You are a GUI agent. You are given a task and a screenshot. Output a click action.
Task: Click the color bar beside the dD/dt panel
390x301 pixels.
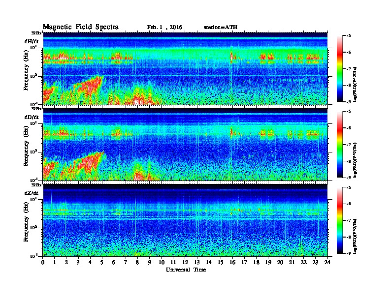tap(340, 145)
